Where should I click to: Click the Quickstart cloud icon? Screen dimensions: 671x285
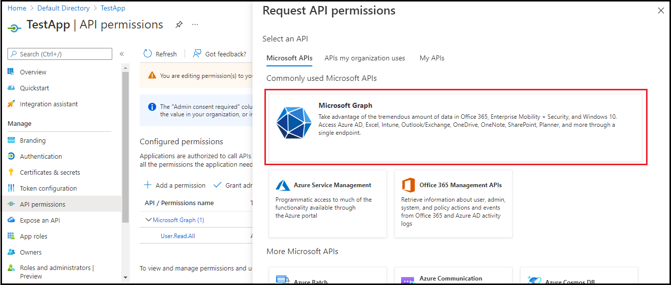pos(11,88)
